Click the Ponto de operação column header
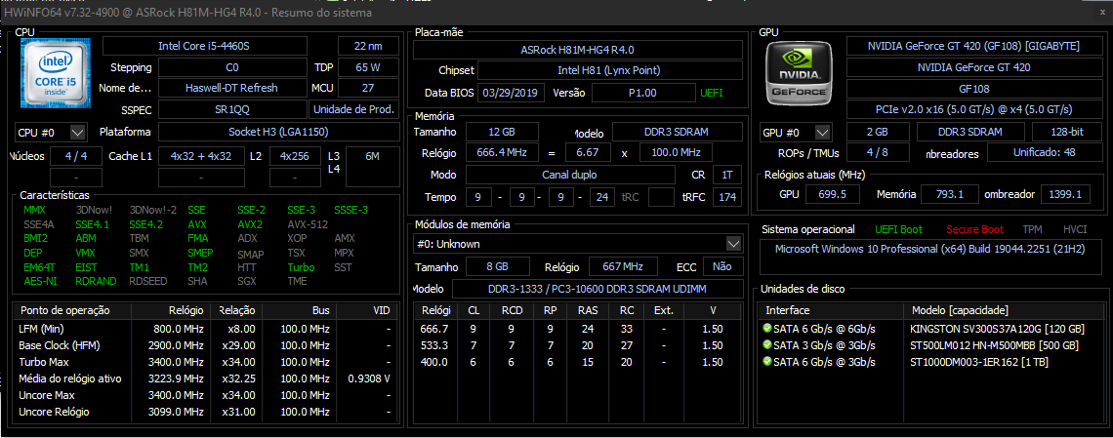Image resolution: width=1113 pixels, height=438 pixels. pyautogui.click(x=71, y=310)
